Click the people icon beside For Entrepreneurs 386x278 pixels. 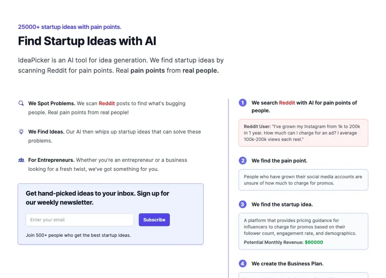[21, 160]
